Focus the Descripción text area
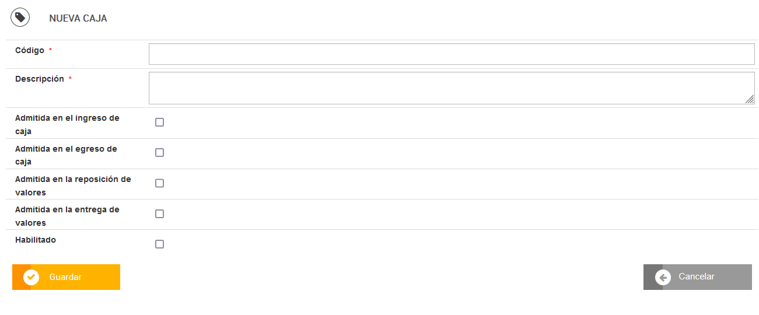759x315 pixels. pos(452,88)
